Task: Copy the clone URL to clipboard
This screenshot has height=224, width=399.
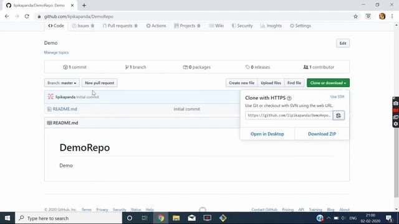Action: click(x=339, y=116)
